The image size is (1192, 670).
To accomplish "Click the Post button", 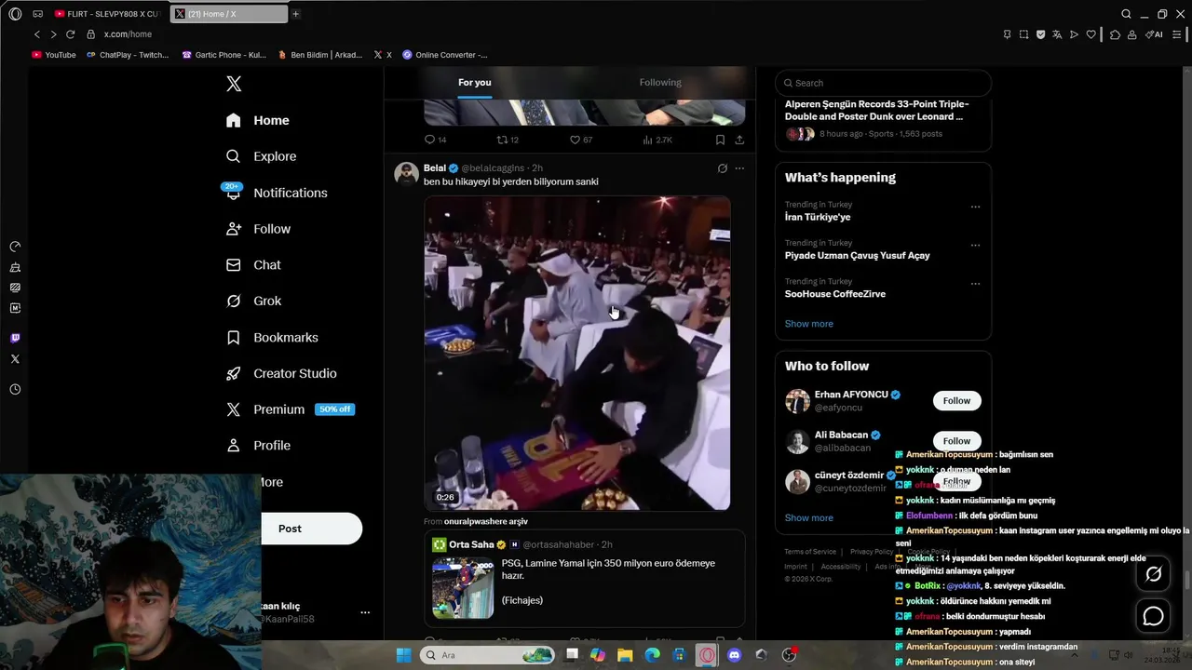I will tap(311, 529).
